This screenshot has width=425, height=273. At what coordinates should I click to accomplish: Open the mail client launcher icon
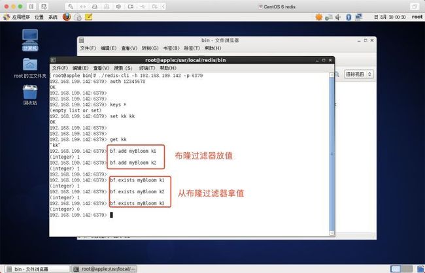pyautogui.click(x=78, y=17)
